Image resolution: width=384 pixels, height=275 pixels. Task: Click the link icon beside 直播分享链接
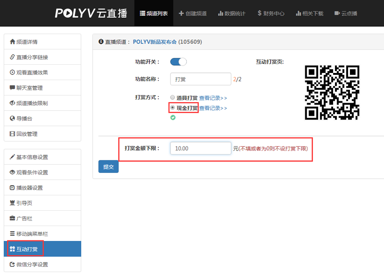12,57
